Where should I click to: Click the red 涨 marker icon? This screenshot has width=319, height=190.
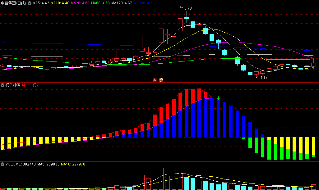coord(155,80)
